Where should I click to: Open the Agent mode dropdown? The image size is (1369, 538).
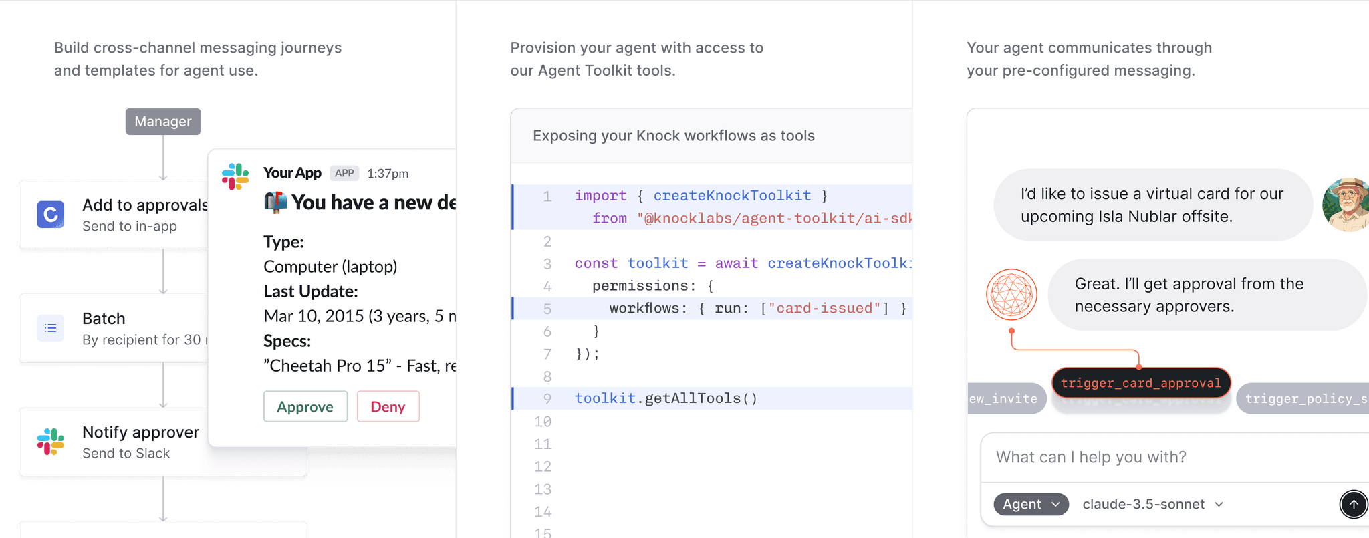click(x=1031, y=504)
